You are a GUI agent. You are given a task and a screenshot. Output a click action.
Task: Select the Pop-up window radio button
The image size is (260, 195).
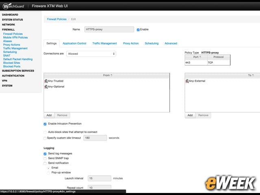tap(48, 173)
